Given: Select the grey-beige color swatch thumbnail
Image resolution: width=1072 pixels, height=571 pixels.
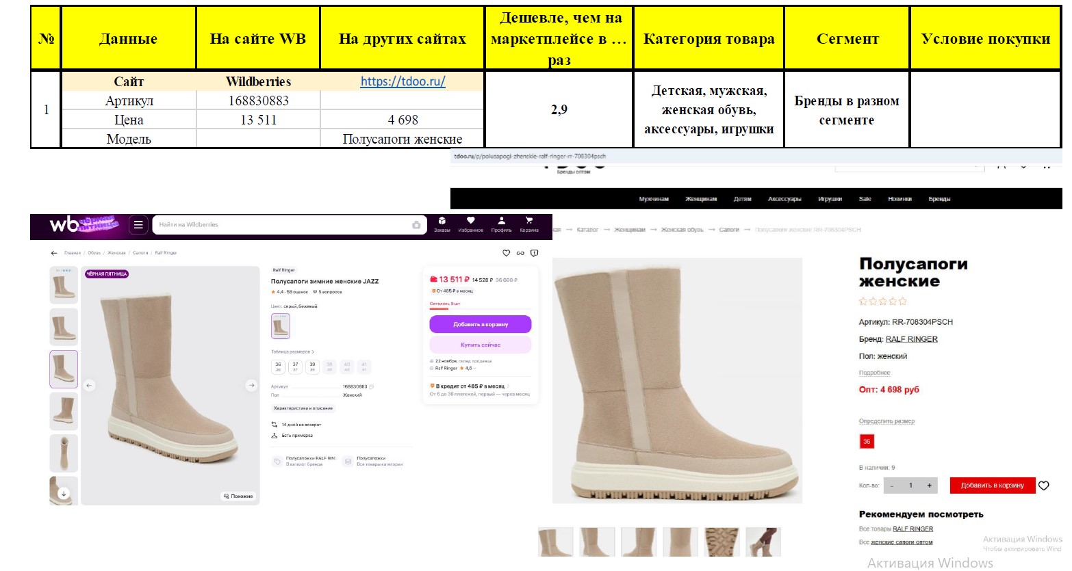Looking at the screenshot, I should [x=281, y=326].
